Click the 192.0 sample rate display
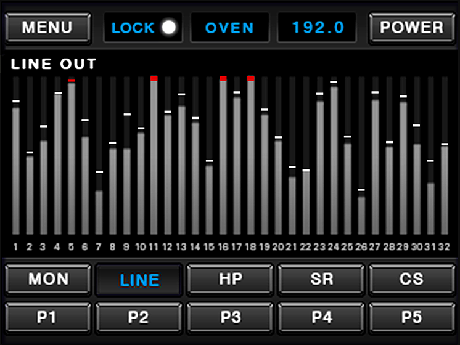The image size is (460, 345). tap(316, 28)
